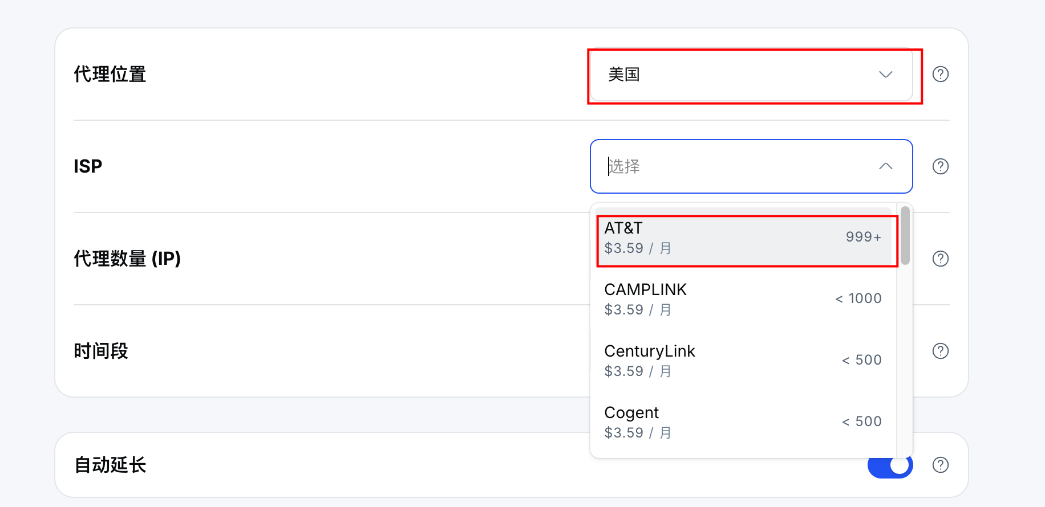1045x507 pixels.
Task: Click the 美国 selected location value
Action: (624, 75)
